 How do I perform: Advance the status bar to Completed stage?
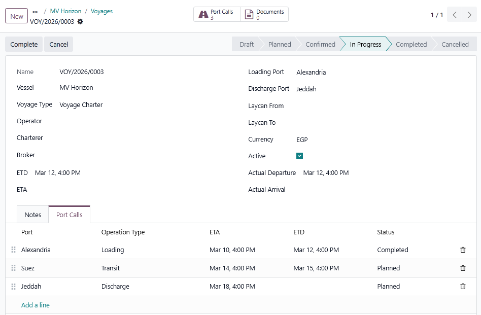411,44
